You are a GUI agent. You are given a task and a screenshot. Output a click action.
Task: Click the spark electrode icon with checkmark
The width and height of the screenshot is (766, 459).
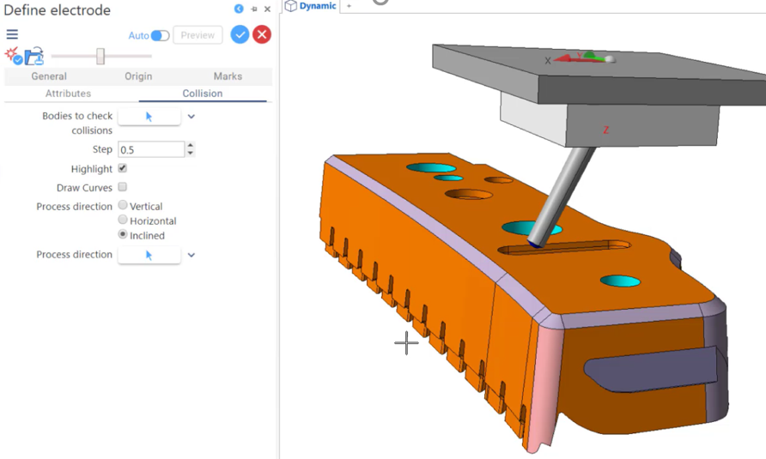(x=13, y=57)
